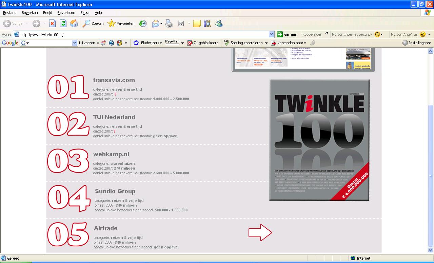Open the Bestand menu
434x263 pixels.
click(10, 13)
